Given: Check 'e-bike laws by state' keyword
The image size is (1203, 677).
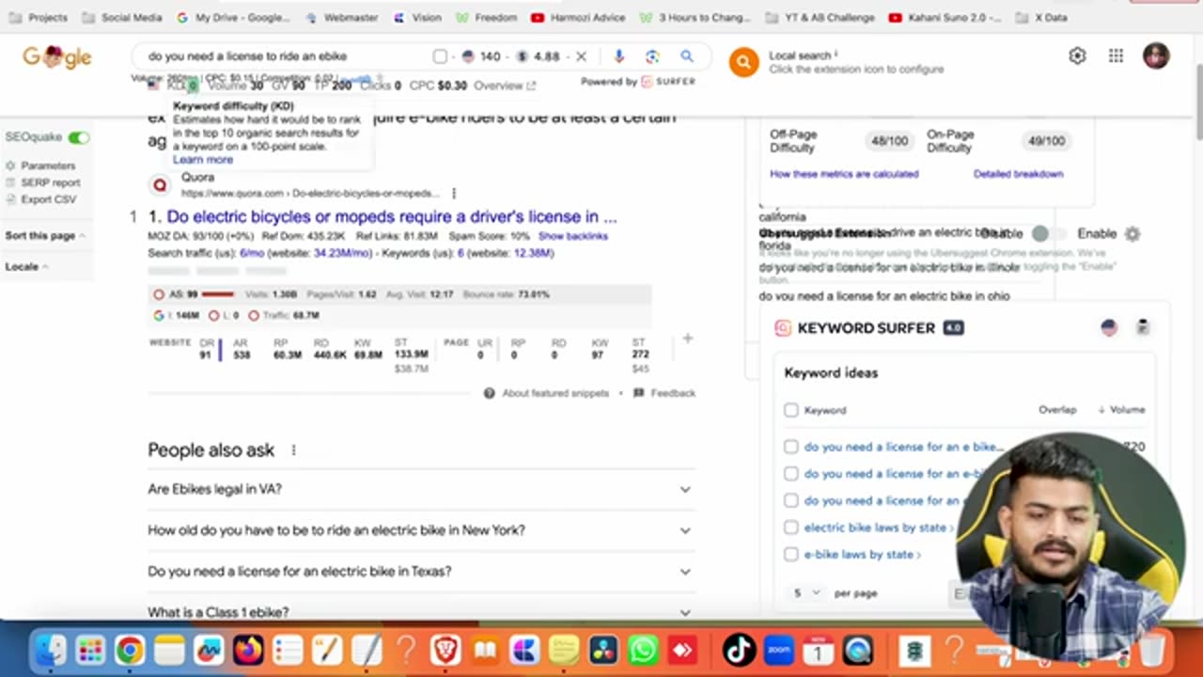Looking at the screenshot, I should click(790, 554).
